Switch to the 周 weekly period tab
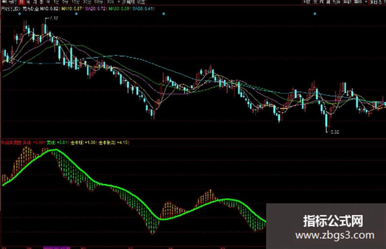Screen dimensions: 386x249 tap(28, 2)
